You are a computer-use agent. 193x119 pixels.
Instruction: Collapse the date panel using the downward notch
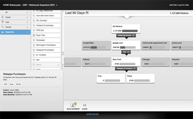click(127, 18)
